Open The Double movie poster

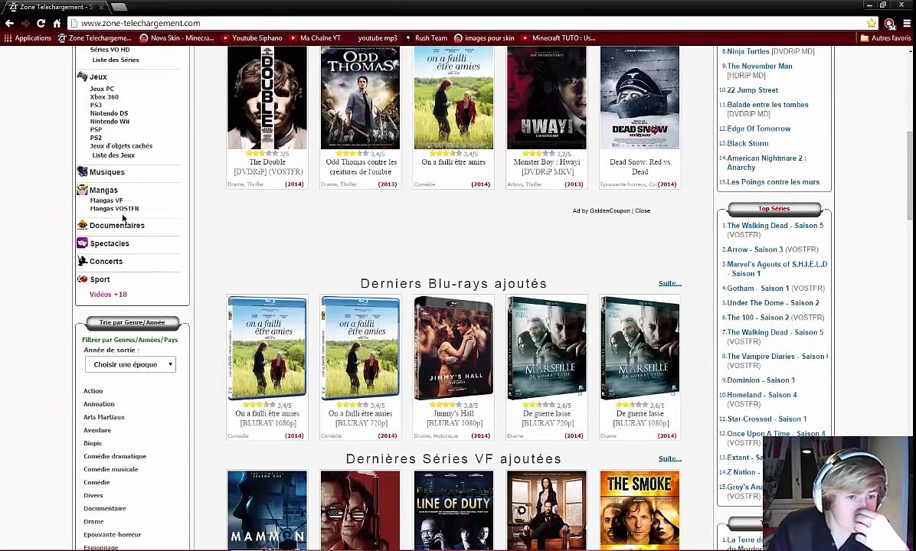pyautogui.click(x=267, y=97)
